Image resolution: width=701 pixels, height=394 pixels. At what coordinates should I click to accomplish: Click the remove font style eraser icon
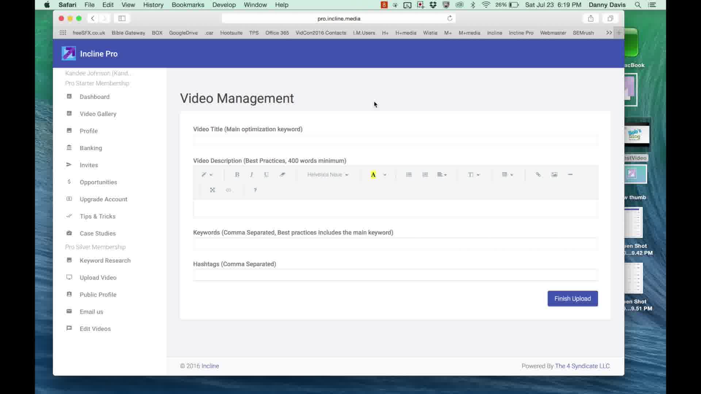(x=282, y=175)
